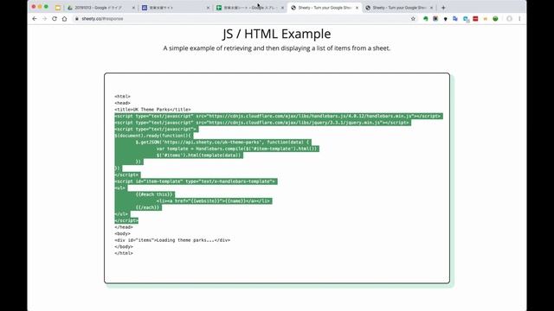Open Chrome's three-dot menu
Screen dimensions: 554x311
tap(519, 19)
